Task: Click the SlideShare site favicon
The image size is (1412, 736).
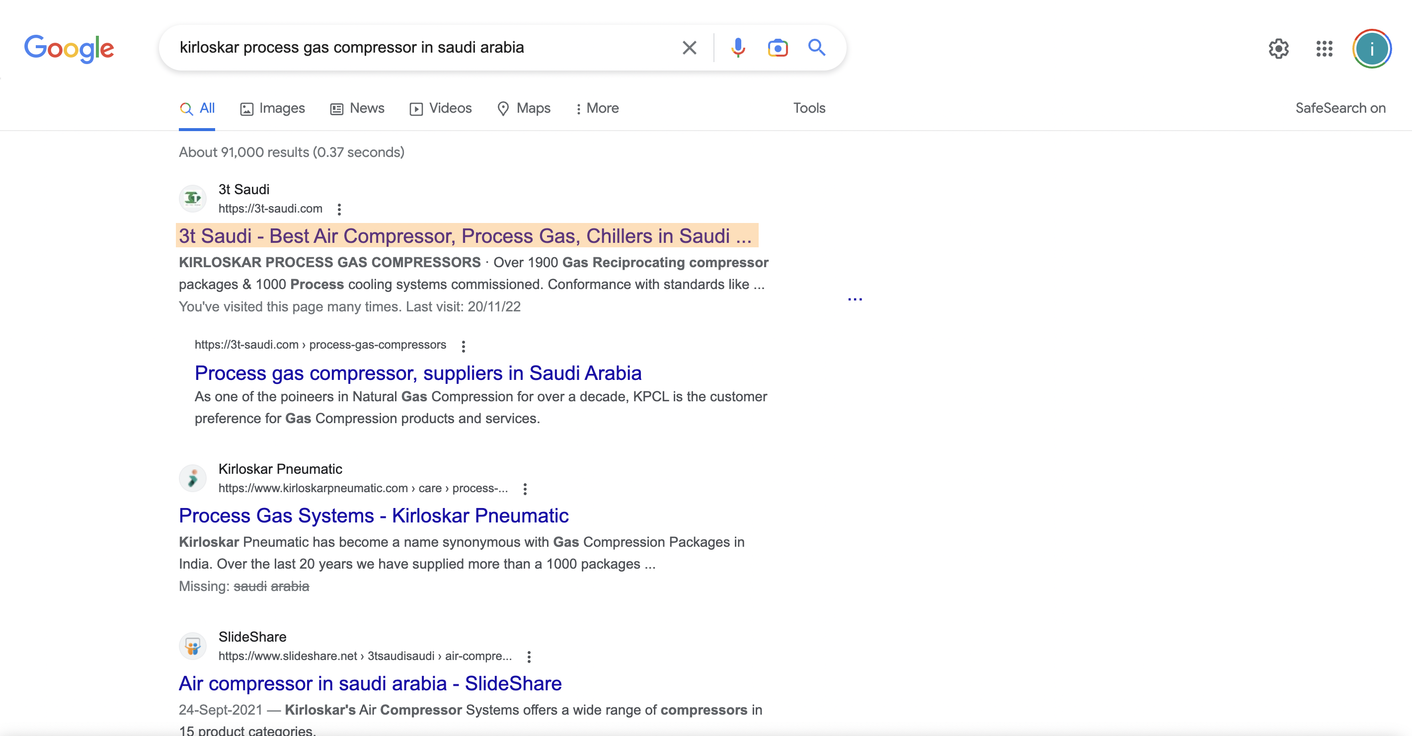Action: [x=192, y=646]
